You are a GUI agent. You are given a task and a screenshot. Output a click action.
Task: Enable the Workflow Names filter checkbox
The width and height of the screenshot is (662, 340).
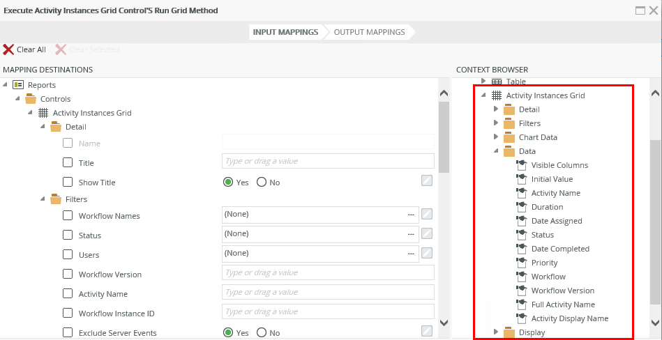coord(68,215)
